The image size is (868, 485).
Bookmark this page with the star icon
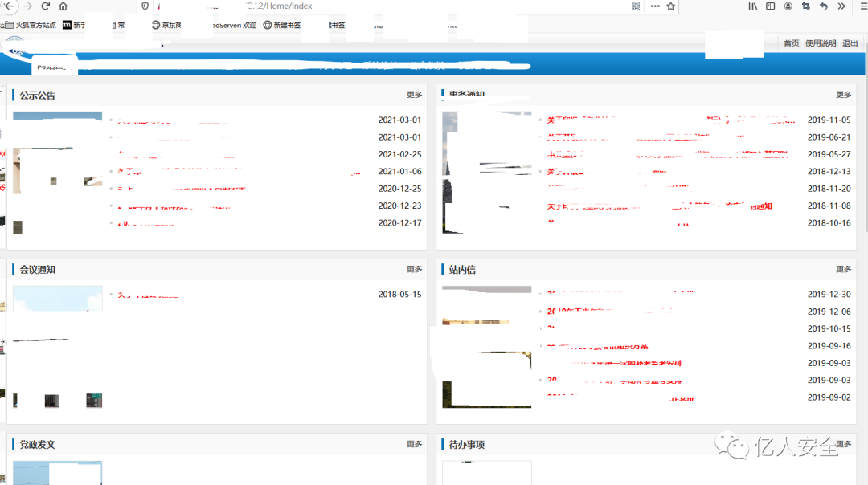[671, 6]
